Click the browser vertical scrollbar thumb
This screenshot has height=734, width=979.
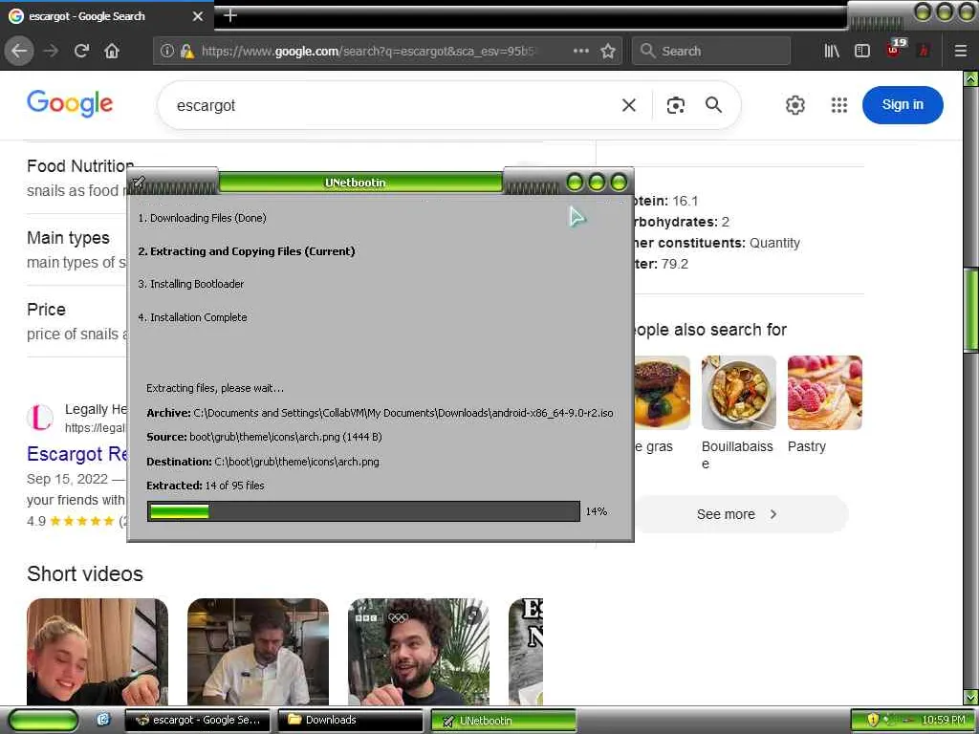970,309
